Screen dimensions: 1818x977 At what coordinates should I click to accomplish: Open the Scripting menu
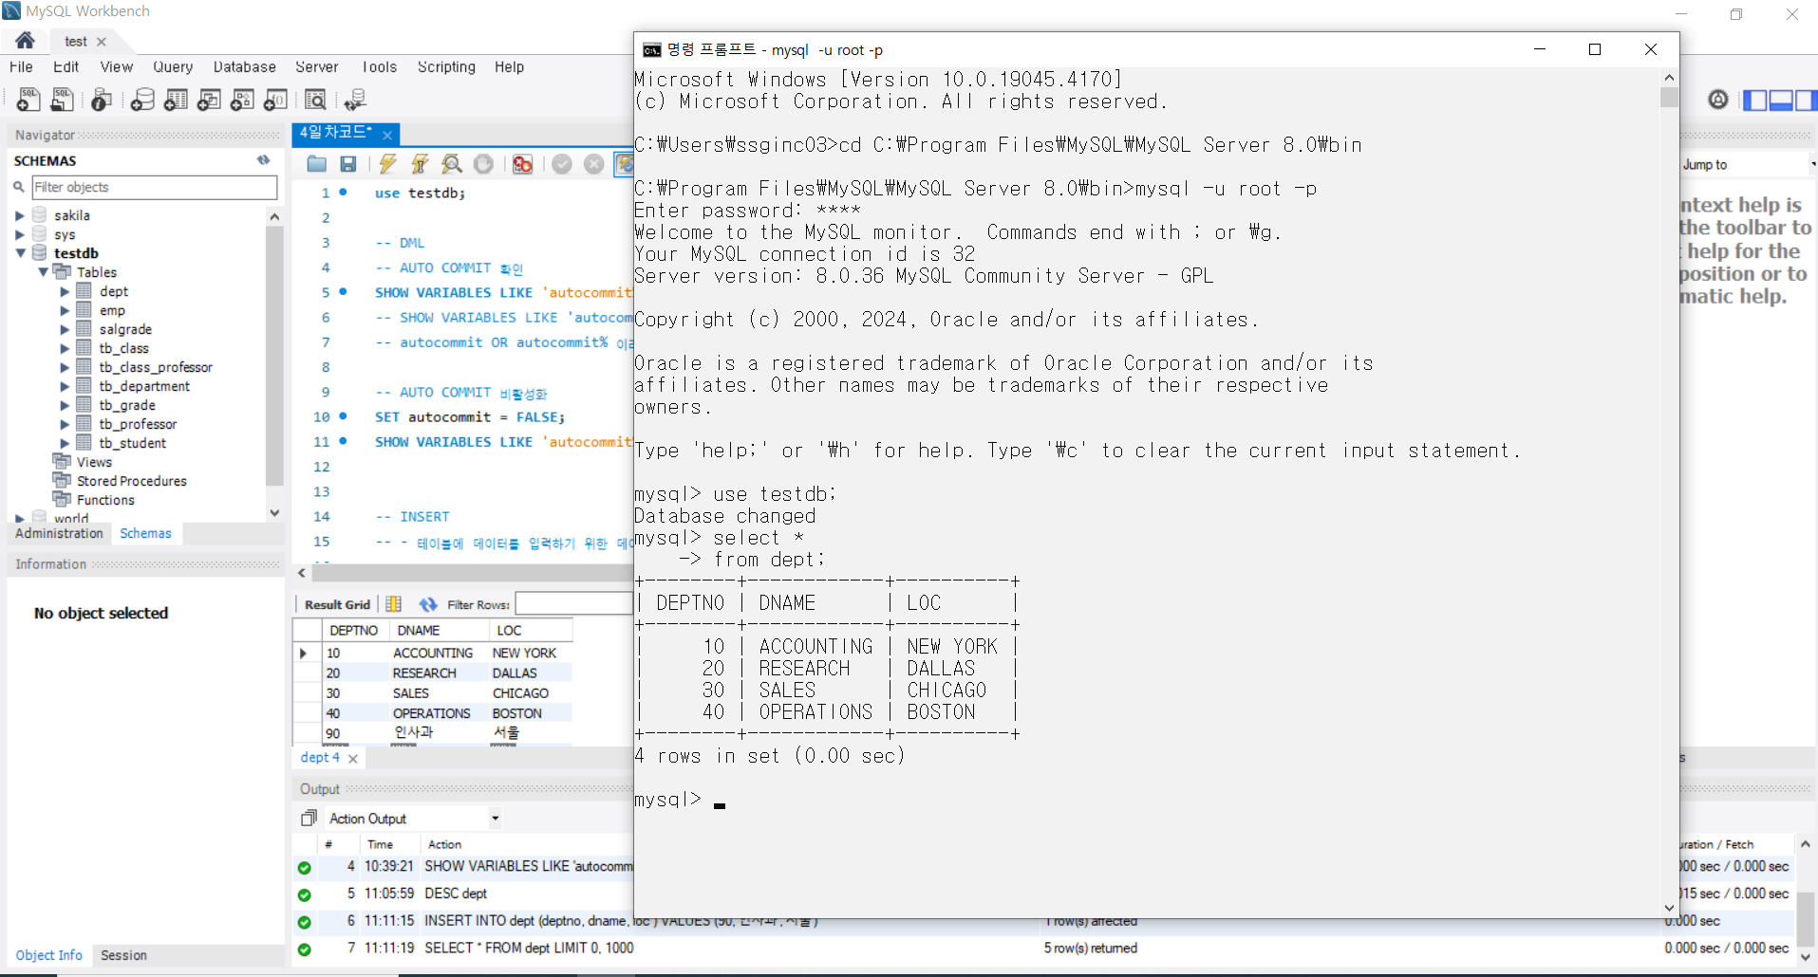point(446,66)
